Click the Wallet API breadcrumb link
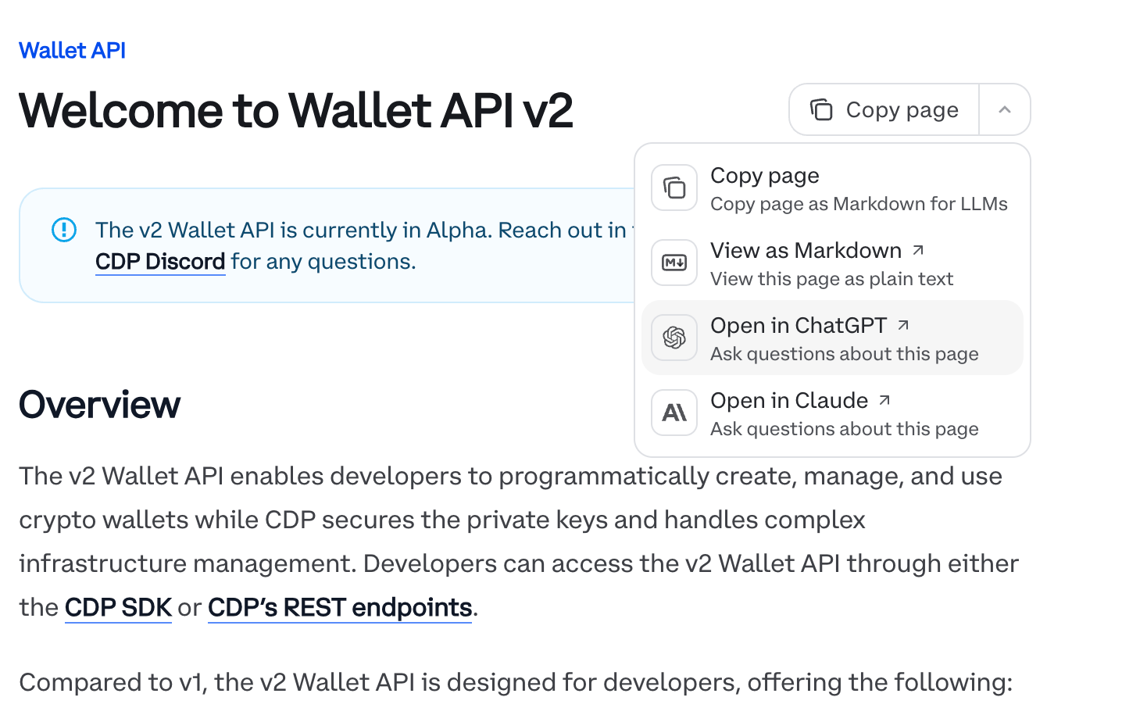The image size is (1122, 722). coord(72,50)
